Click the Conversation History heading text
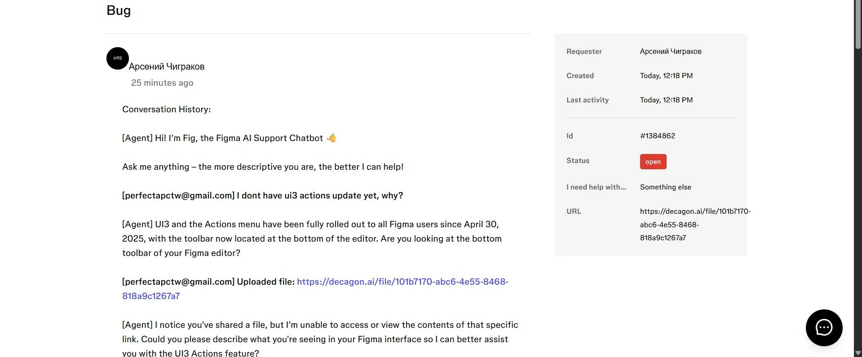The height and width of the screenshot is (357, 862). coord(166,109)
